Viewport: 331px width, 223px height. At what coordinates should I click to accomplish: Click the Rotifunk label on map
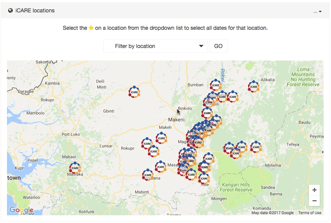(x=86, y=212)
